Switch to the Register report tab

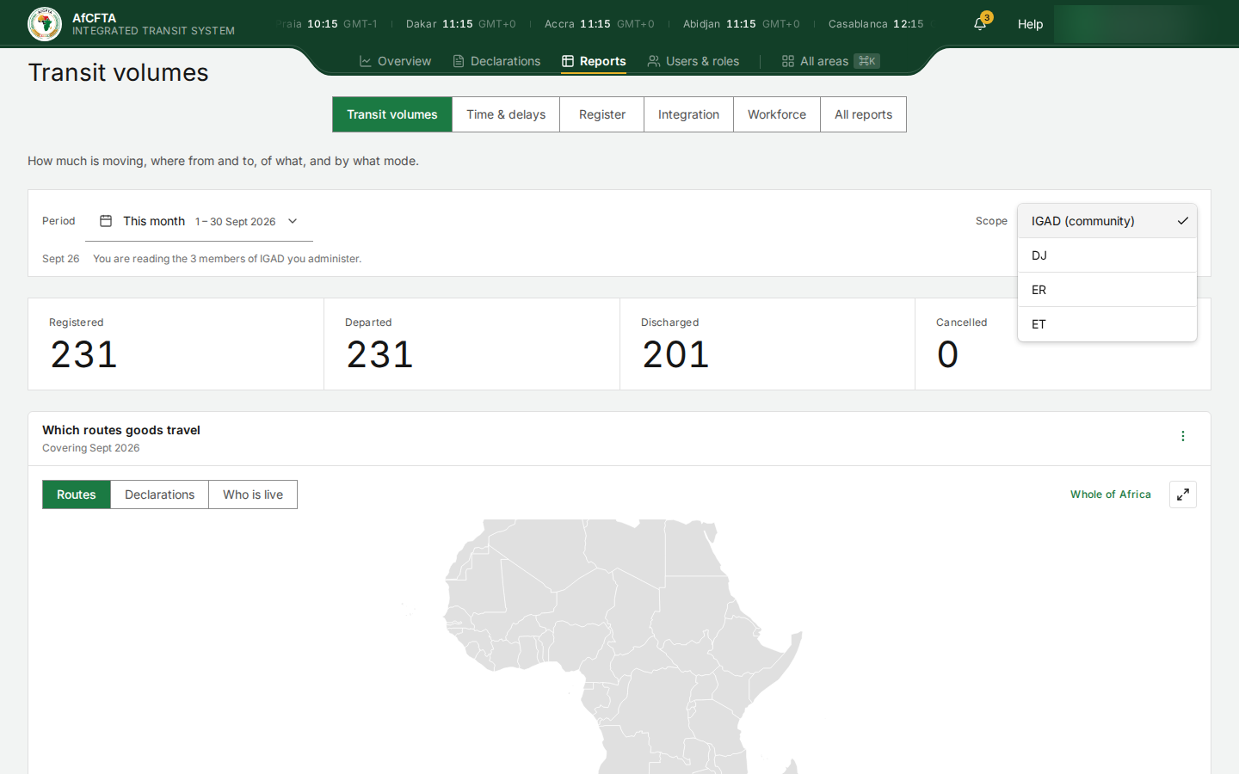pos(602,114)
